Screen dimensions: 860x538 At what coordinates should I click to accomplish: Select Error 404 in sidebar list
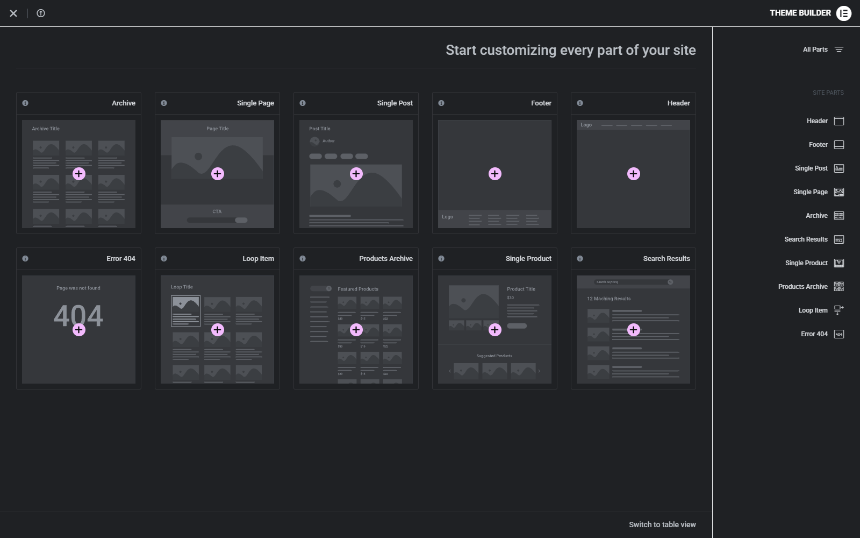tap(822, 334)
